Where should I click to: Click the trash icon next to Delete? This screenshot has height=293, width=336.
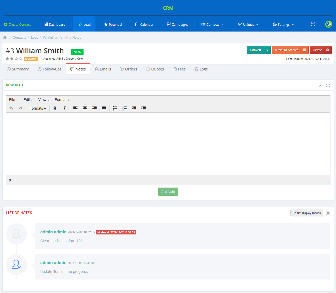click(328, 50)
